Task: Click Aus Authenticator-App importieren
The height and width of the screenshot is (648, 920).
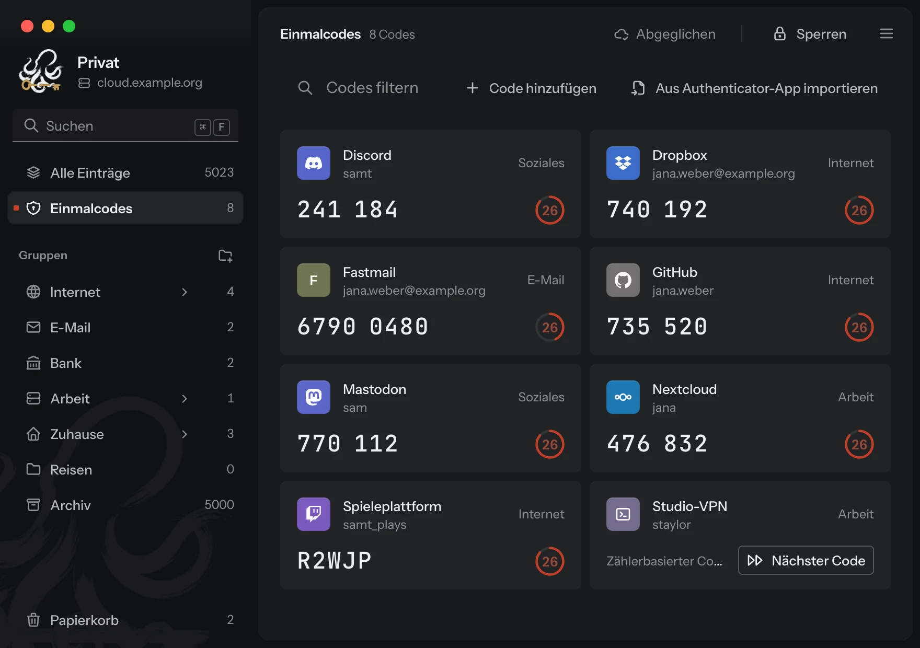Action: tap(754, 88)
